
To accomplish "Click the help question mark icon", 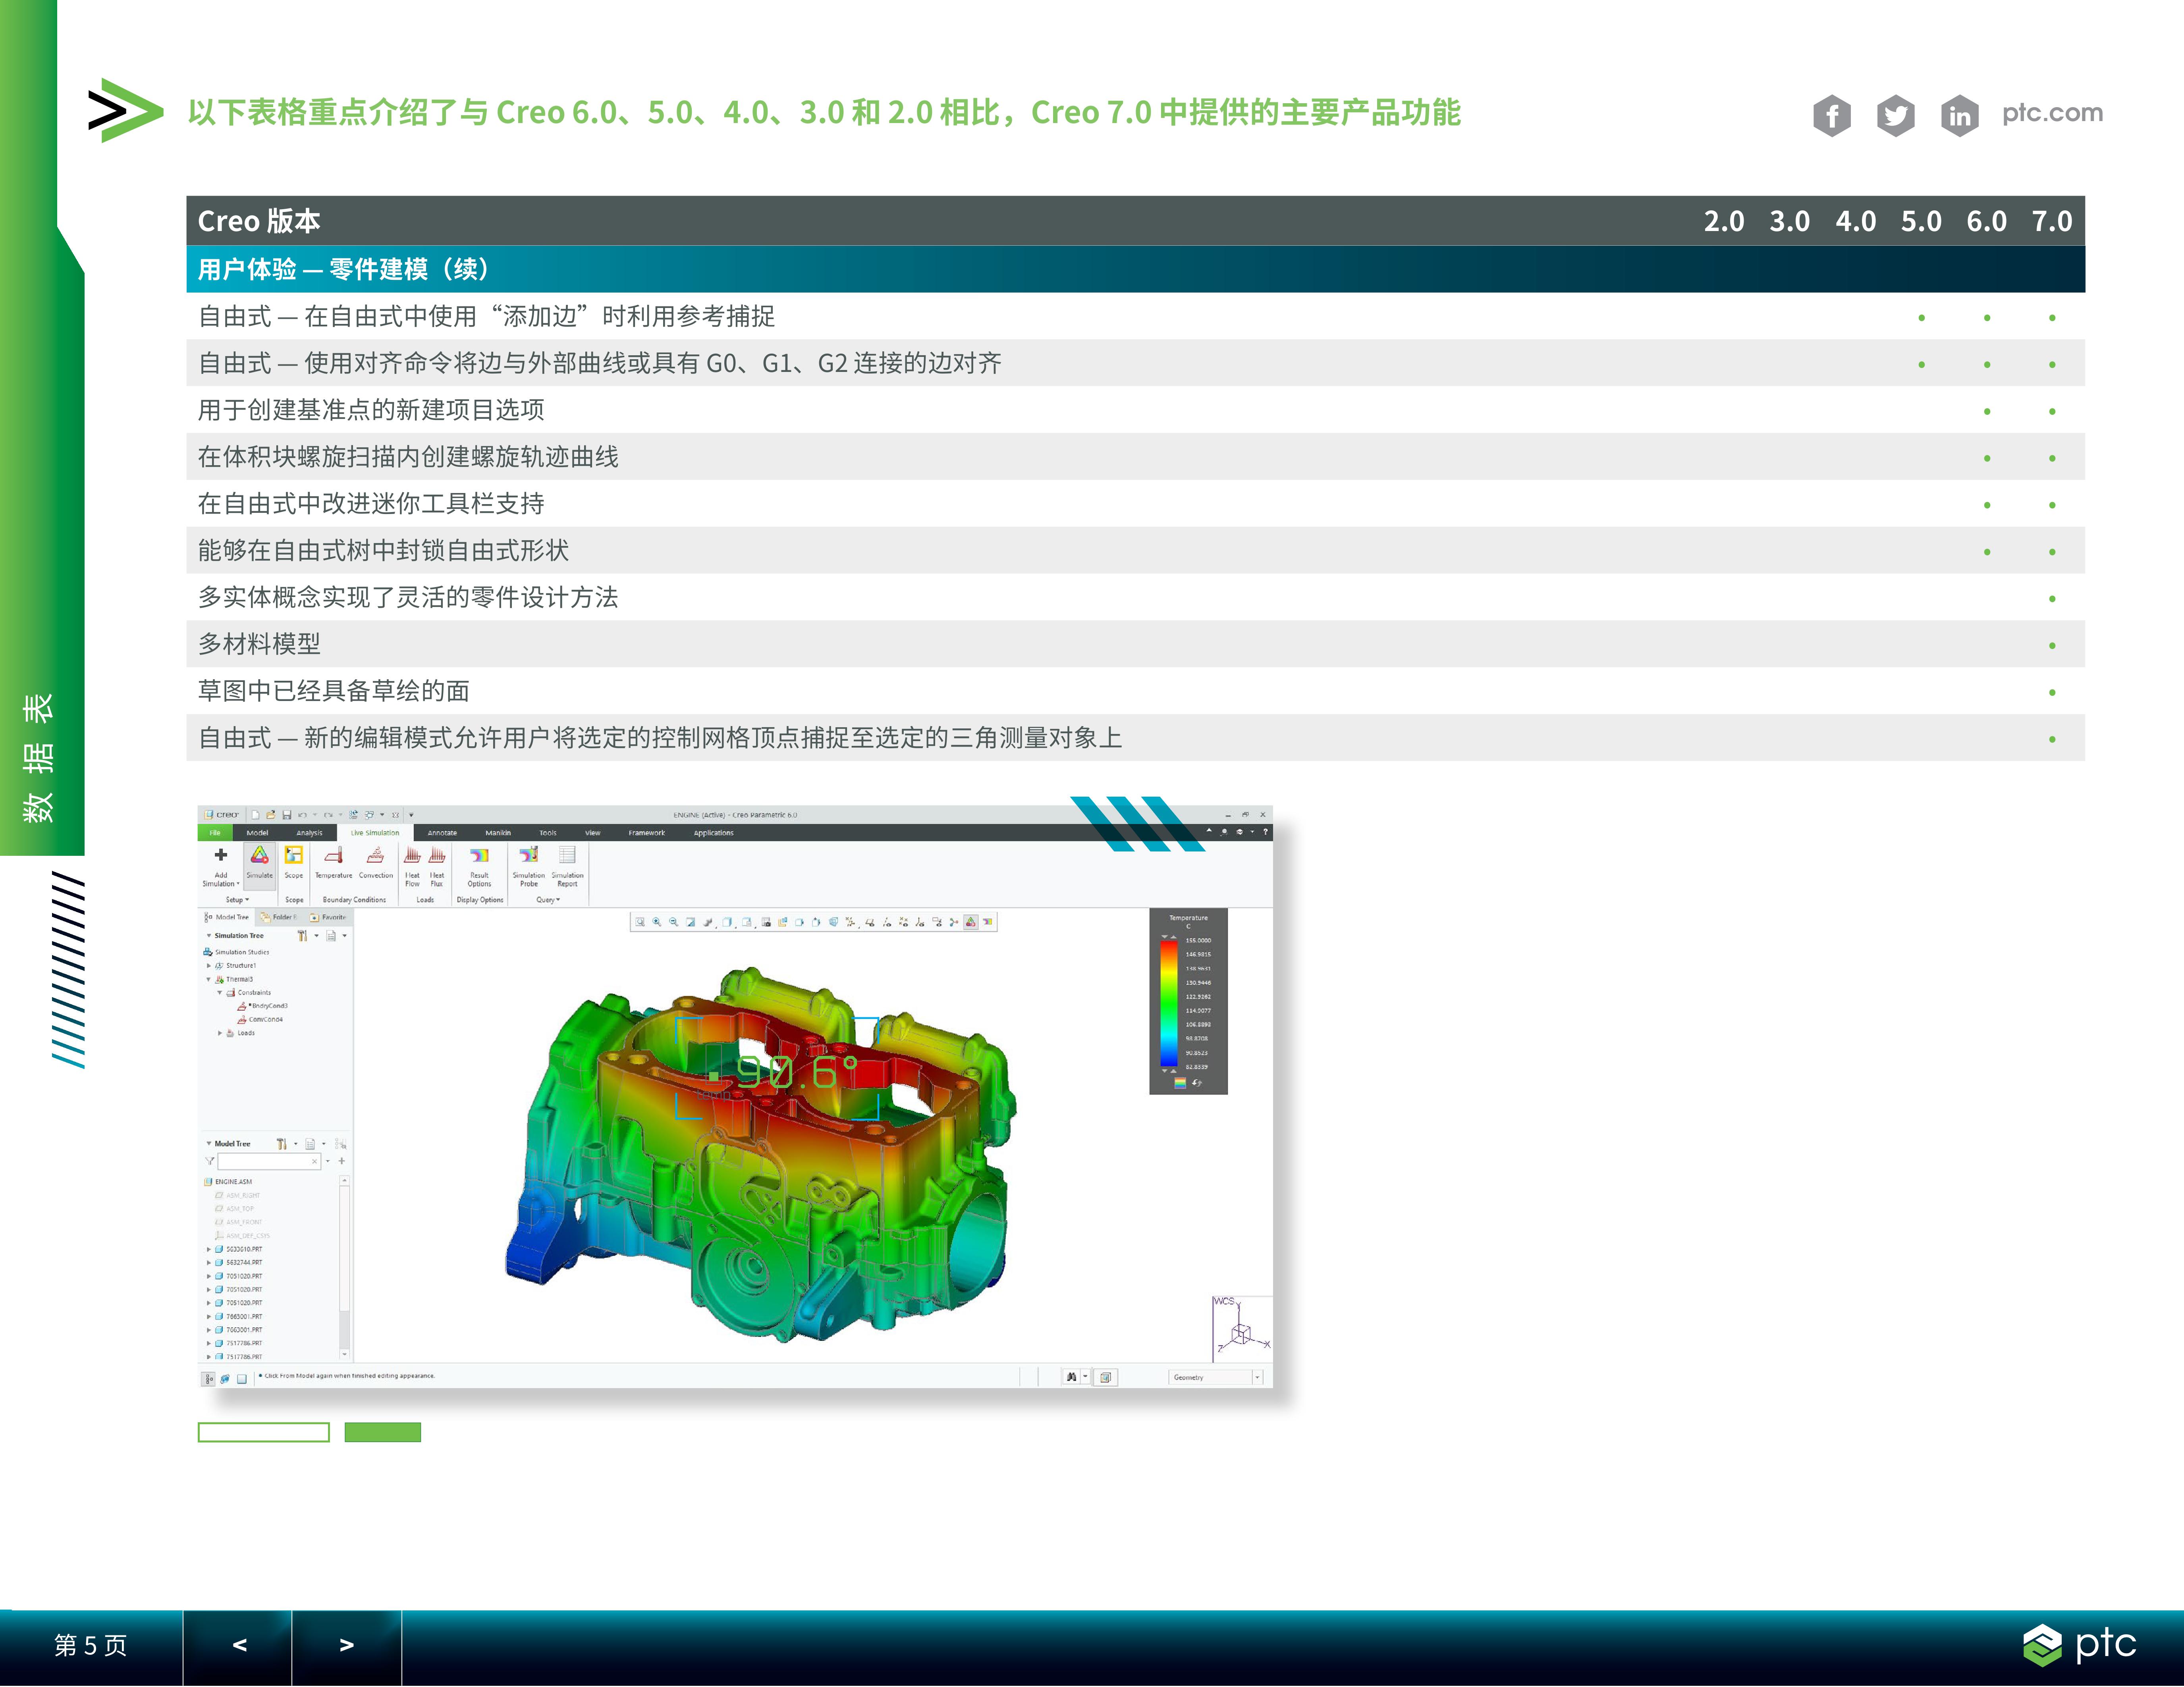I will coord(1265,832).
